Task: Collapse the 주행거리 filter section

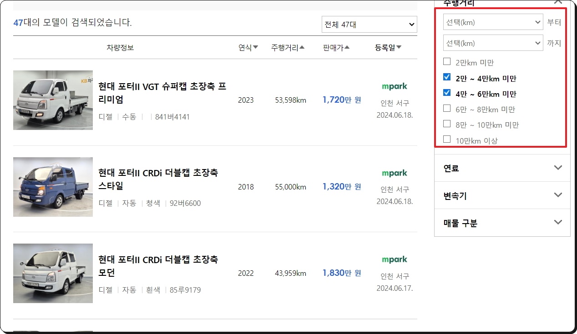Action: 558,2
